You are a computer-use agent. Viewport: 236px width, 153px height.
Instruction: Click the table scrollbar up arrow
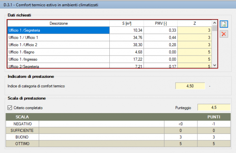tap(215, 23)
